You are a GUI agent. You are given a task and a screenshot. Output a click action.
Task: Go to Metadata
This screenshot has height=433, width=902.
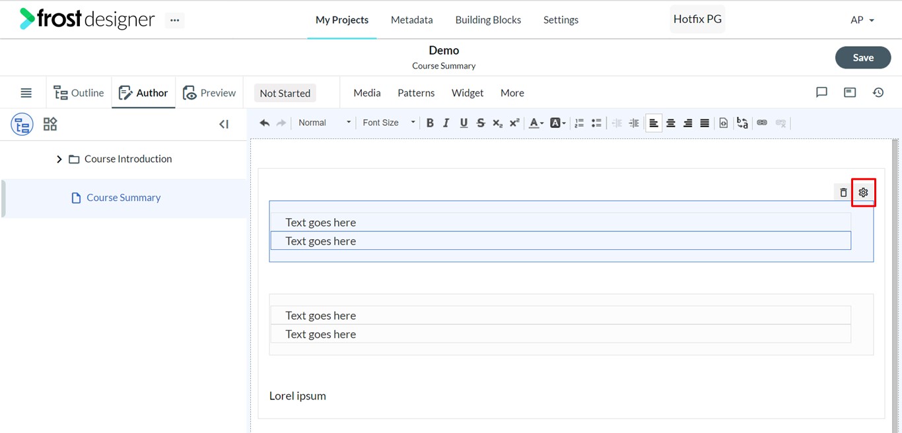coord(412,20)
